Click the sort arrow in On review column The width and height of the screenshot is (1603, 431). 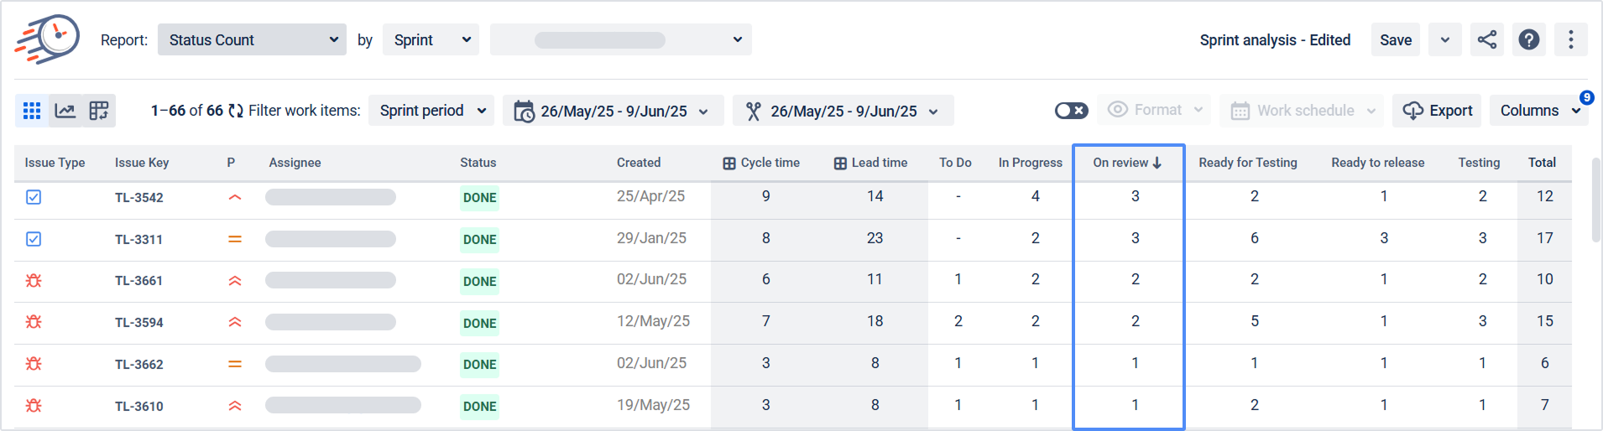(x=1157, y=163)
